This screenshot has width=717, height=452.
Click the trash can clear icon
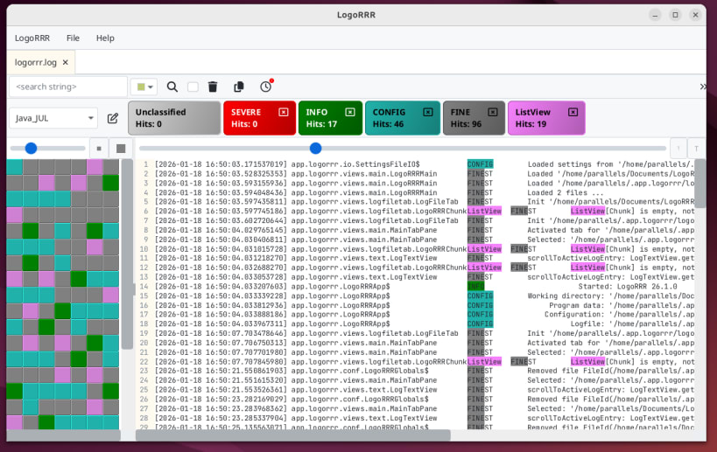(x=213, y=87)
